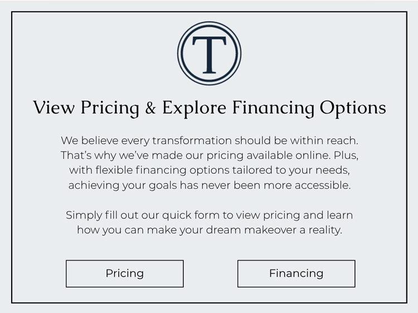Click the line starting "achieving your goals"

[x=209, y=185]
